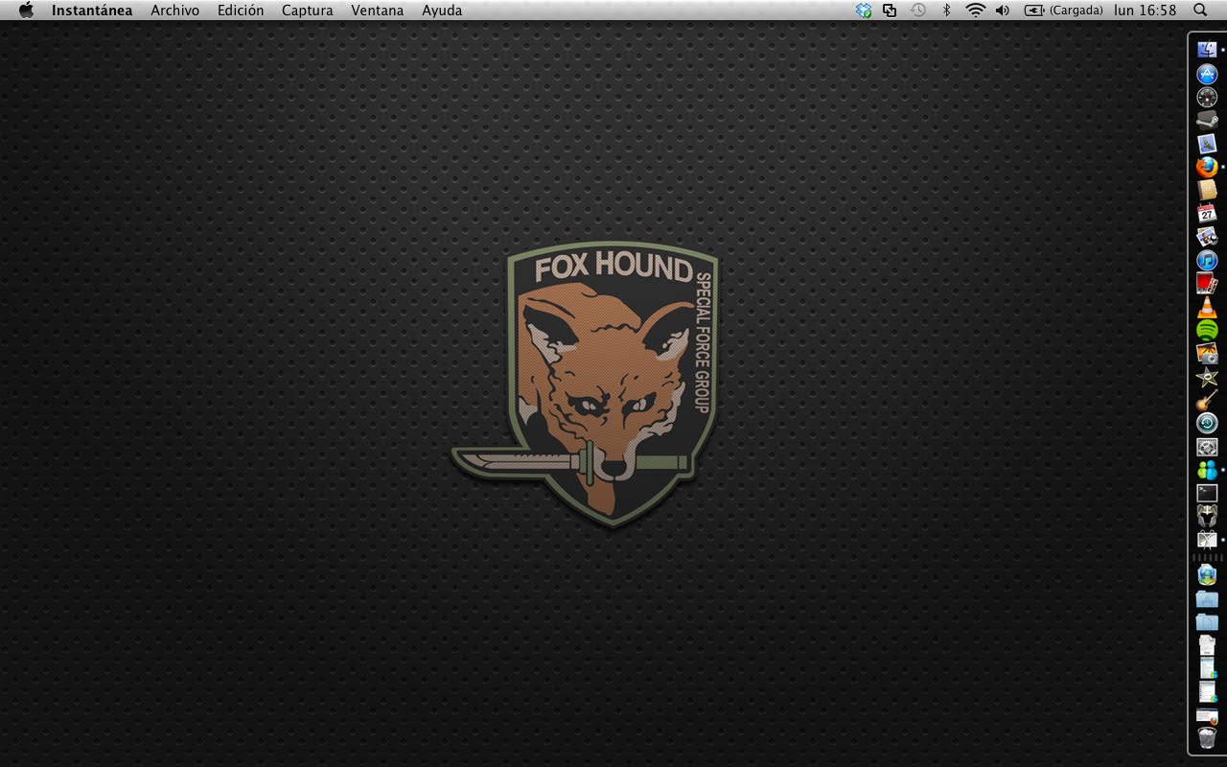Open the Archivo menu
Viewport: 1227px width, 767px height.
(x=174, y=11)
